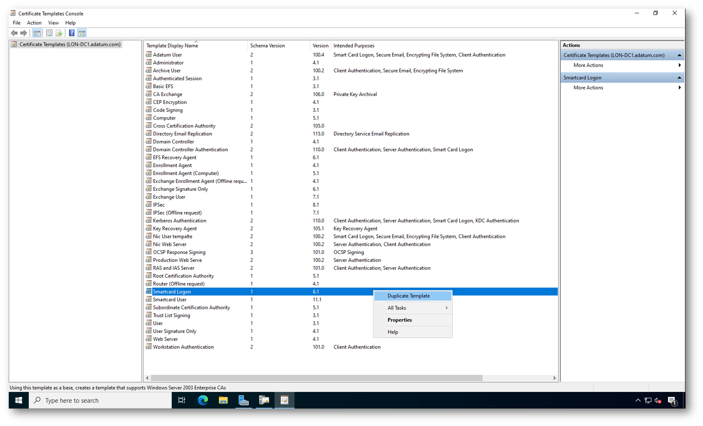703x426 pixels.
Task: Sort by Schema Version column header
Action: 267,46
